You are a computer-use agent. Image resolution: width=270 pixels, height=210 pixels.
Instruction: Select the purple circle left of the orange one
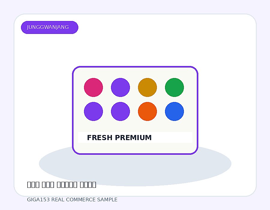pos(120,111)
